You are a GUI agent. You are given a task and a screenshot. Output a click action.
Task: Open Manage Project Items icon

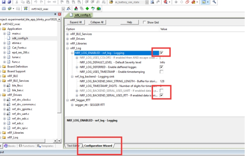76,9
